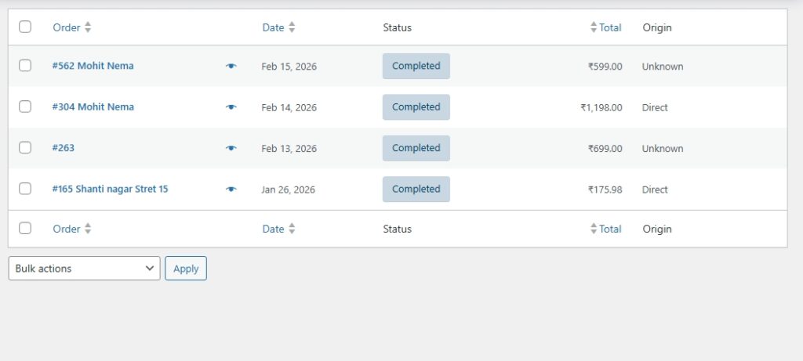This screenshot has height=361, width=803.
Task: Sort by the bottom Order column link
Action: pos(67,229)
